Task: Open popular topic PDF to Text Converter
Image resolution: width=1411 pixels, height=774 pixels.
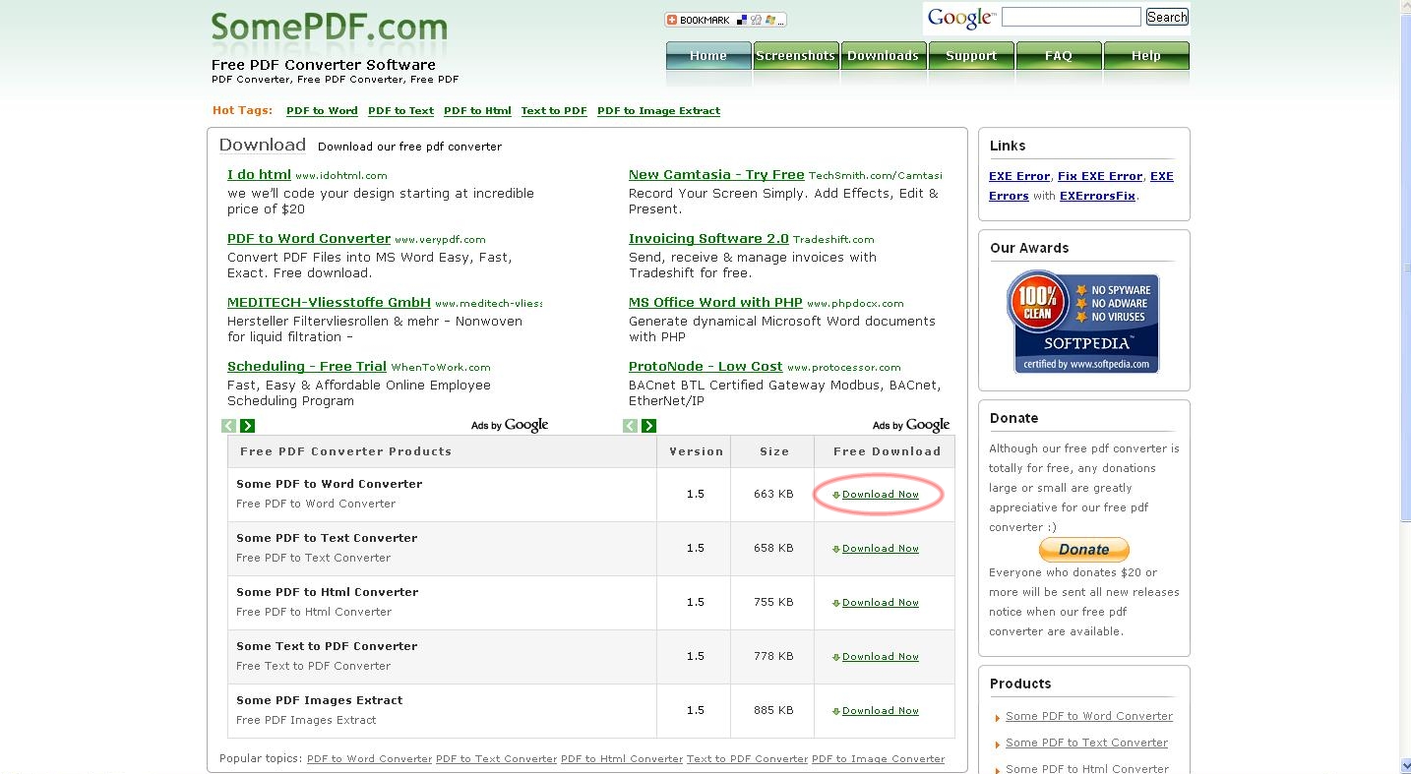Action: coord(496,759)
